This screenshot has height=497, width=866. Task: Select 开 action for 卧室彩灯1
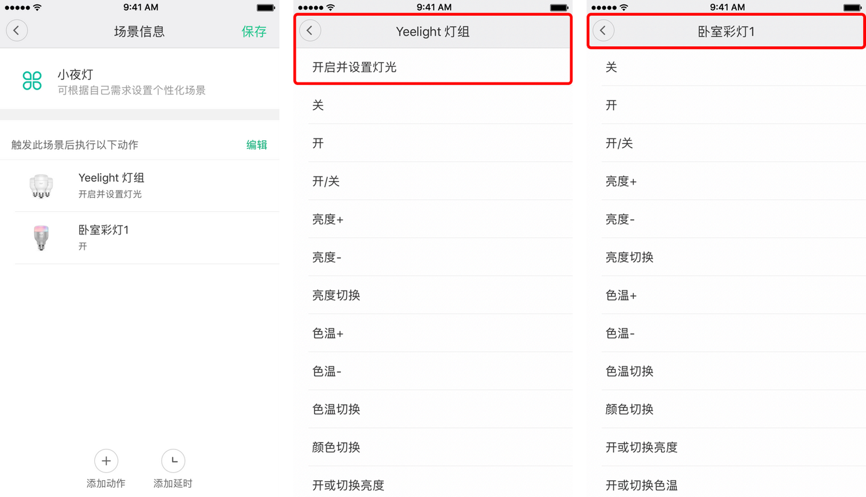(734, 105)
